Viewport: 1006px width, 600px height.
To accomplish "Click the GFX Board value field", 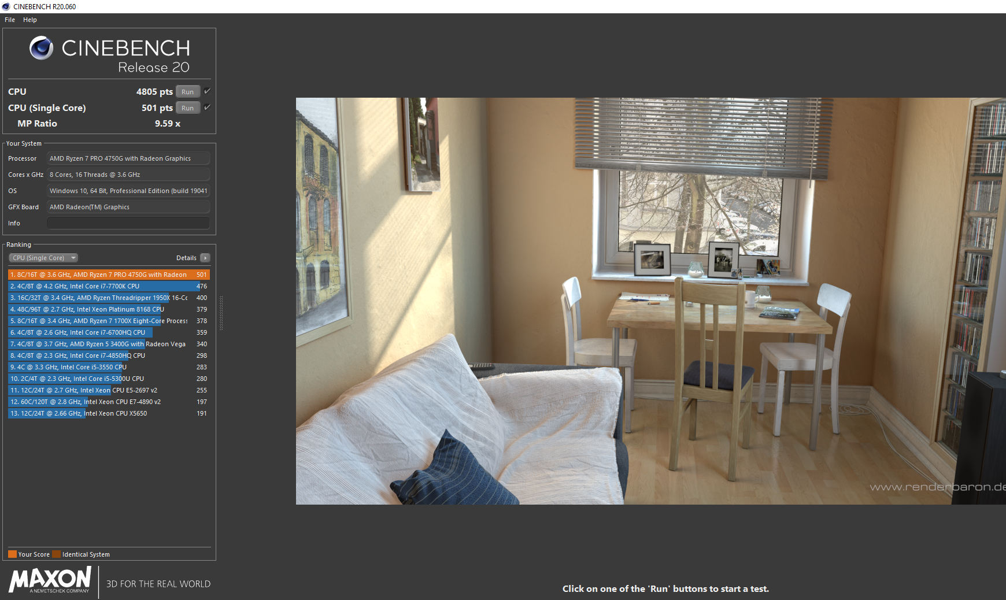I will pyautogui.click(x=128, y=207).
